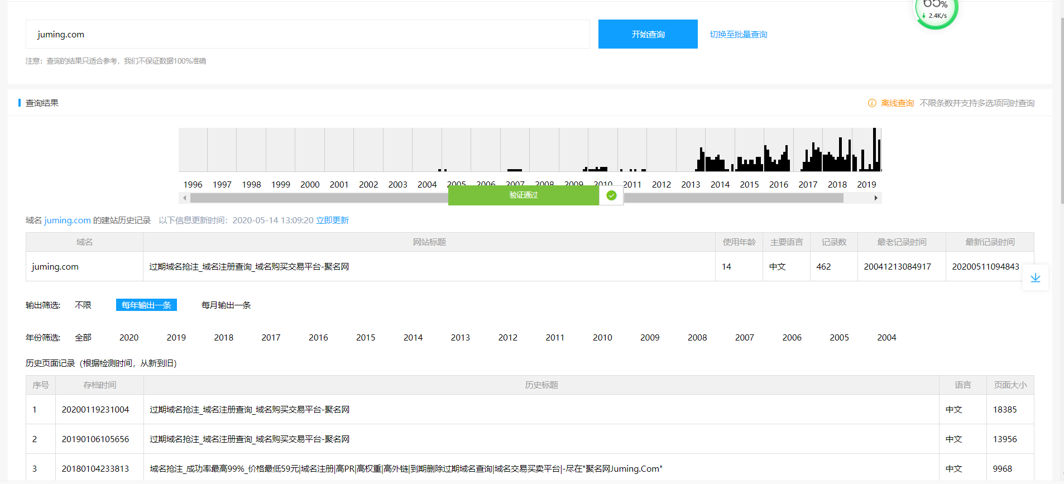Open the 离线查询 link
This screenshot has height=484, width=1064.
pos(897,103)
